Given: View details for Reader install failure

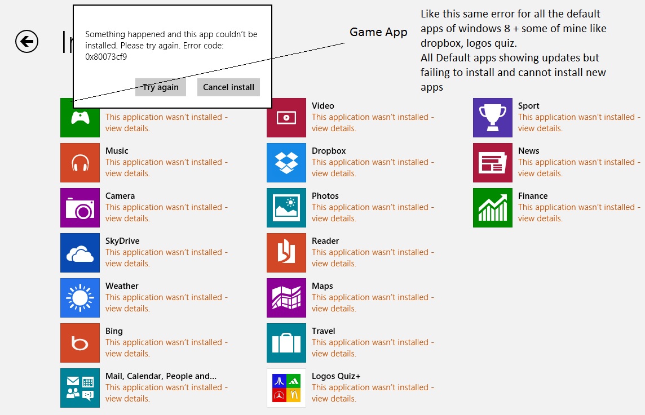Looking at the screenshot, I should [x=373, y=258].
